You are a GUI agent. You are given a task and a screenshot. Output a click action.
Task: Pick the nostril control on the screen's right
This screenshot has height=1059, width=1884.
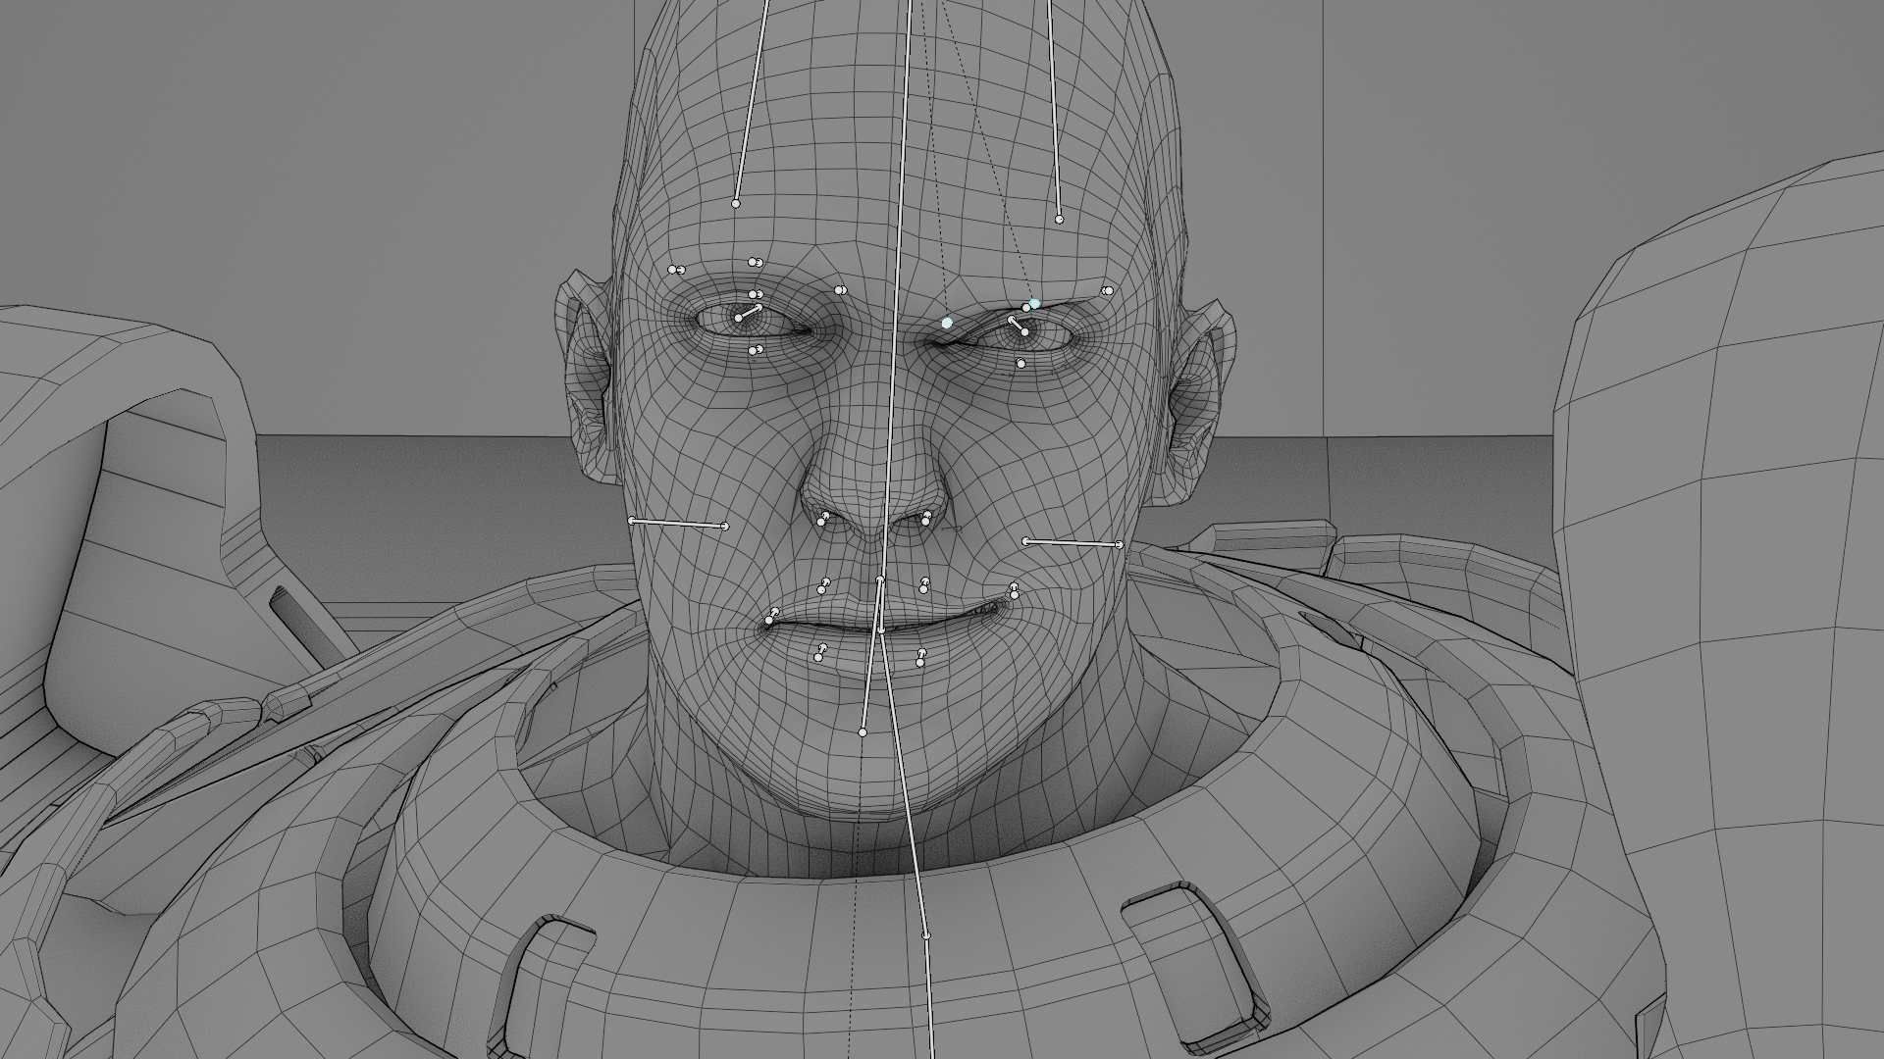(x=927, y=518)
